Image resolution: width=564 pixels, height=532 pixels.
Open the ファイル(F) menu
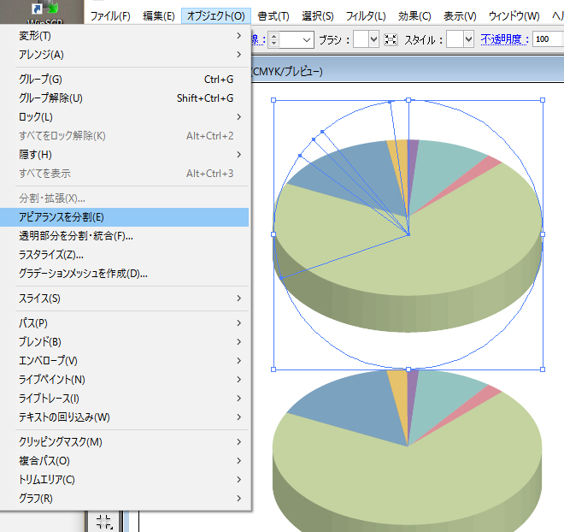click(110, 15)
